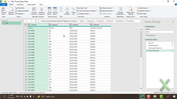Open the File tab
177x99 pixels.
point(4,4)
